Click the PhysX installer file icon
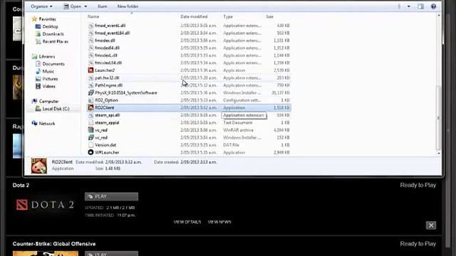The image size is (456, 256). tap(90, 92)
